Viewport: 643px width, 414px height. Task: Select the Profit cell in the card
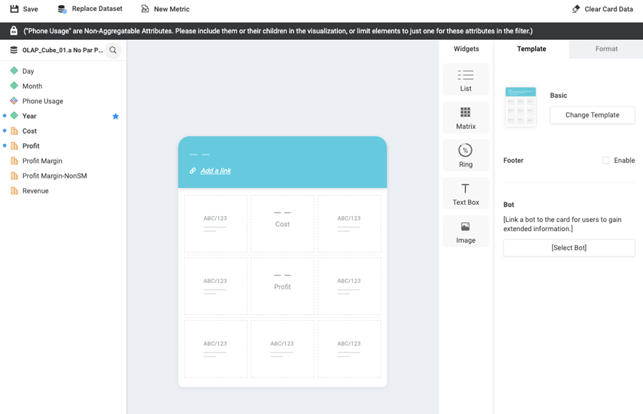pyautogui.click(x=282, y=287)
